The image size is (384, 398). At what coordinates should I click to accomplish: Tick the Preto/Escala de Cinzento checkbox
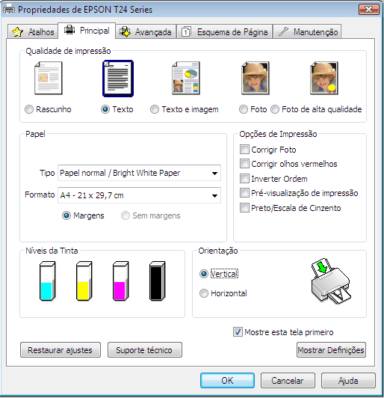(244, 208)
